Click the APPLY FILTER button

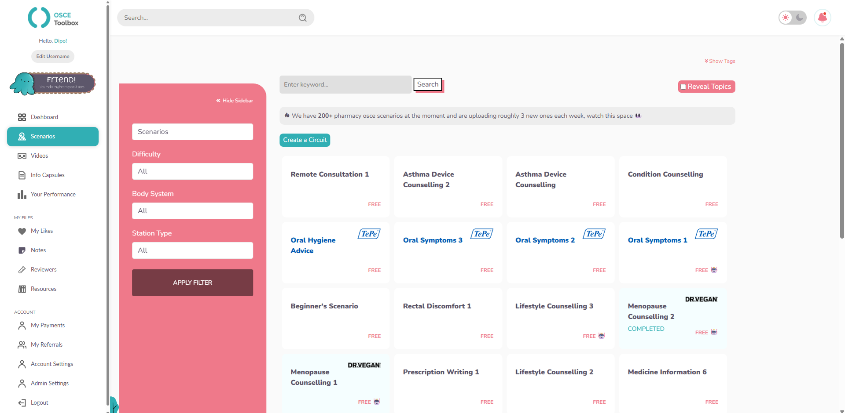click(192, 283)
